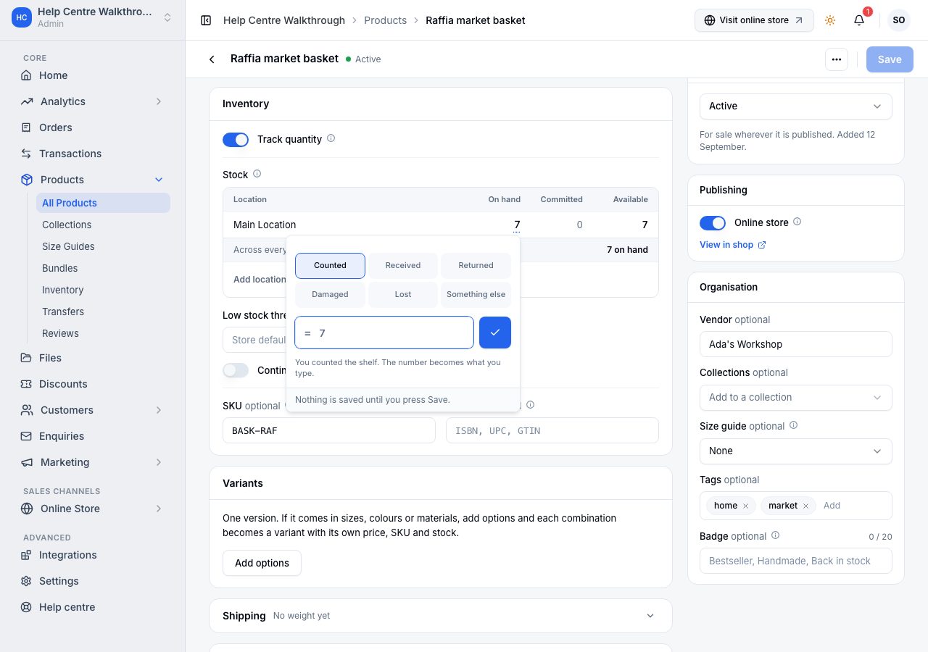Remove the market tag
Viewport: 928px width, 652px height.
tap(805, 506)
